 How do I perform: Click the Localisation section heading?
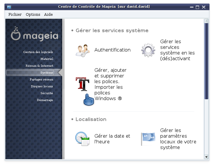click(91, 119)
